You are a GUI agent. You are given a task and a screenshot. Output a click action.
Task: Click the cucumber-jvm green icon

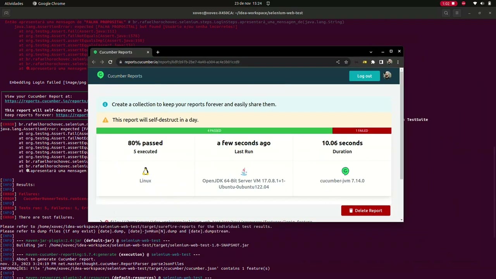(345, 171)
